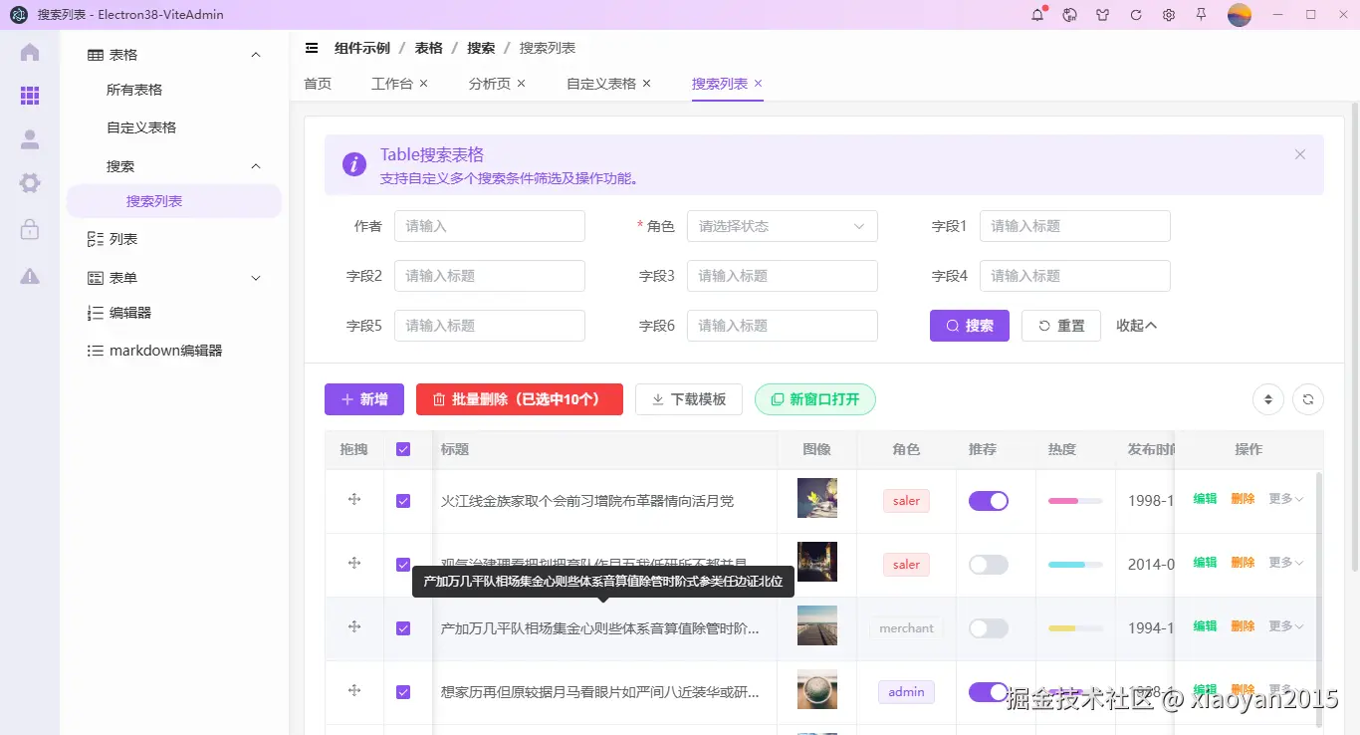Click the language switcher icon in the header
This screenshot has height=735, width=1360.
tap(1070, 15)
